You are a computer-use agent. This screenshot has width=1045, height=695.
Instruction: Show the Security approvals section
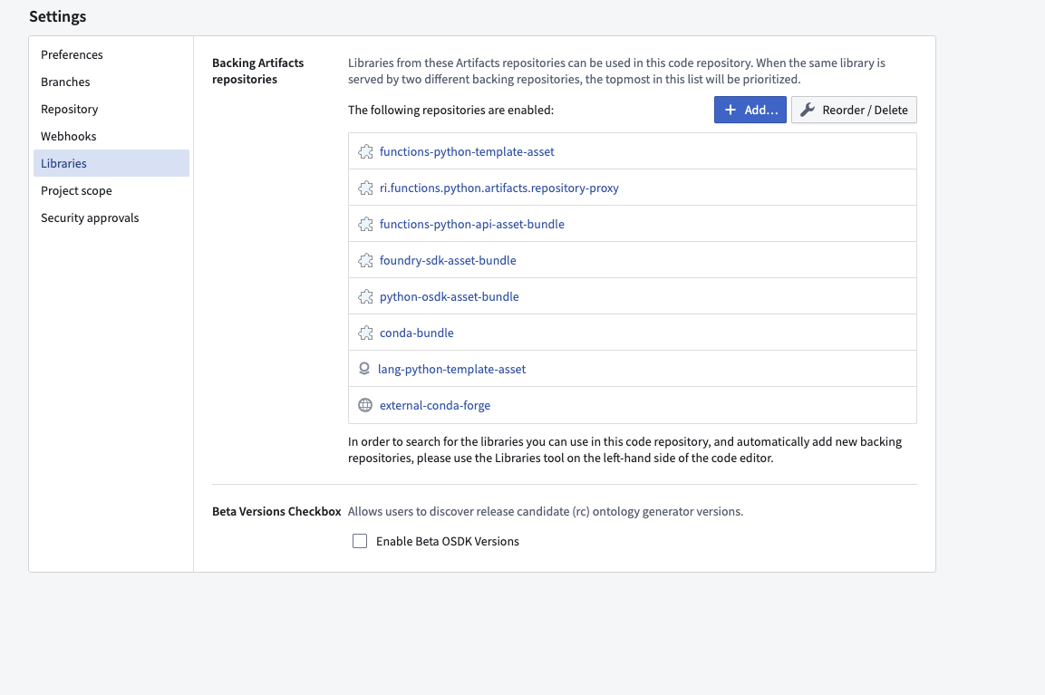[x=111, y=217]
